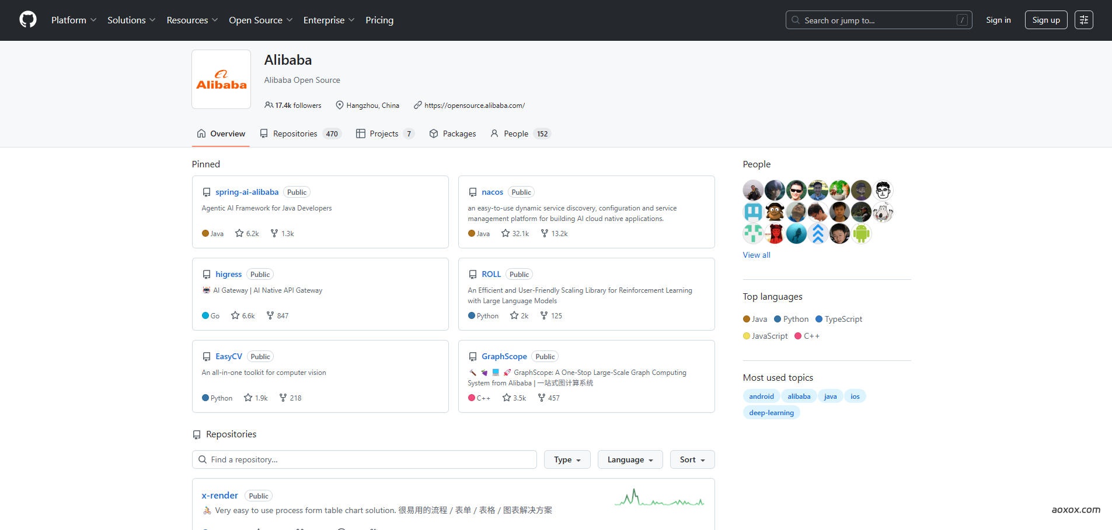This screenshot has height=530, width=1112.
Task: Click the Alibaba organization logo
Action: click(221, 79)
